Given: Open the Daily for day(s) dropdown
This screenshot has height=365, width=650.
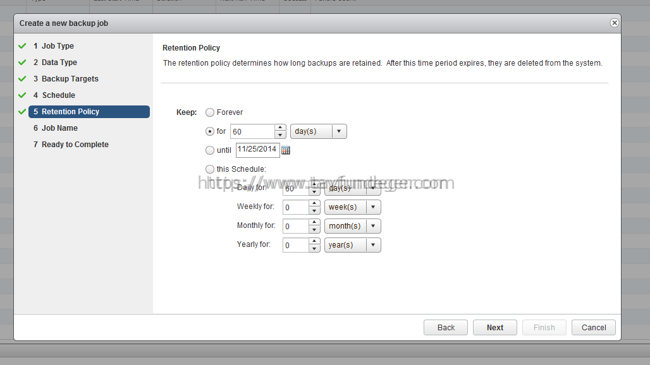Looking at the screenshot, I should click(x=352, y=188).
